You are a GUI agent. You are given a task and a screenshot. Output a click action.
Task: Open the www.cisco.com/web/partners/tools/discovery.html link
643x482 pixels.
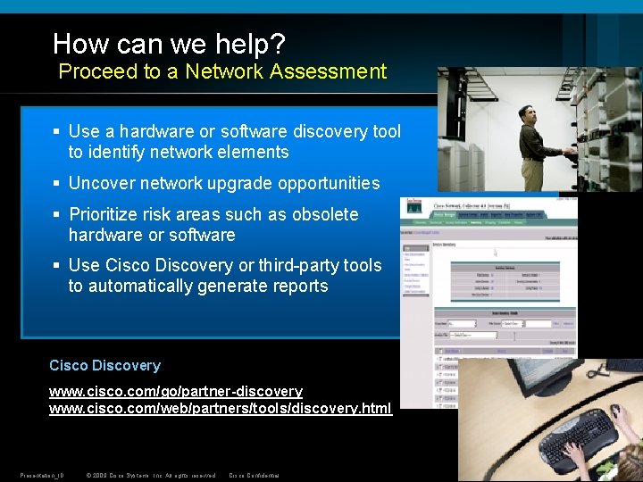(221, 408)
